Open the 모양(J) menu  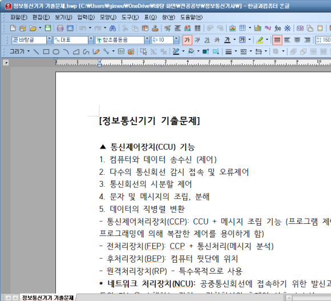(108, 17)
